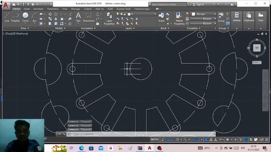Close the command line with X
271x152 pixels.
click(x=60, y=134)
